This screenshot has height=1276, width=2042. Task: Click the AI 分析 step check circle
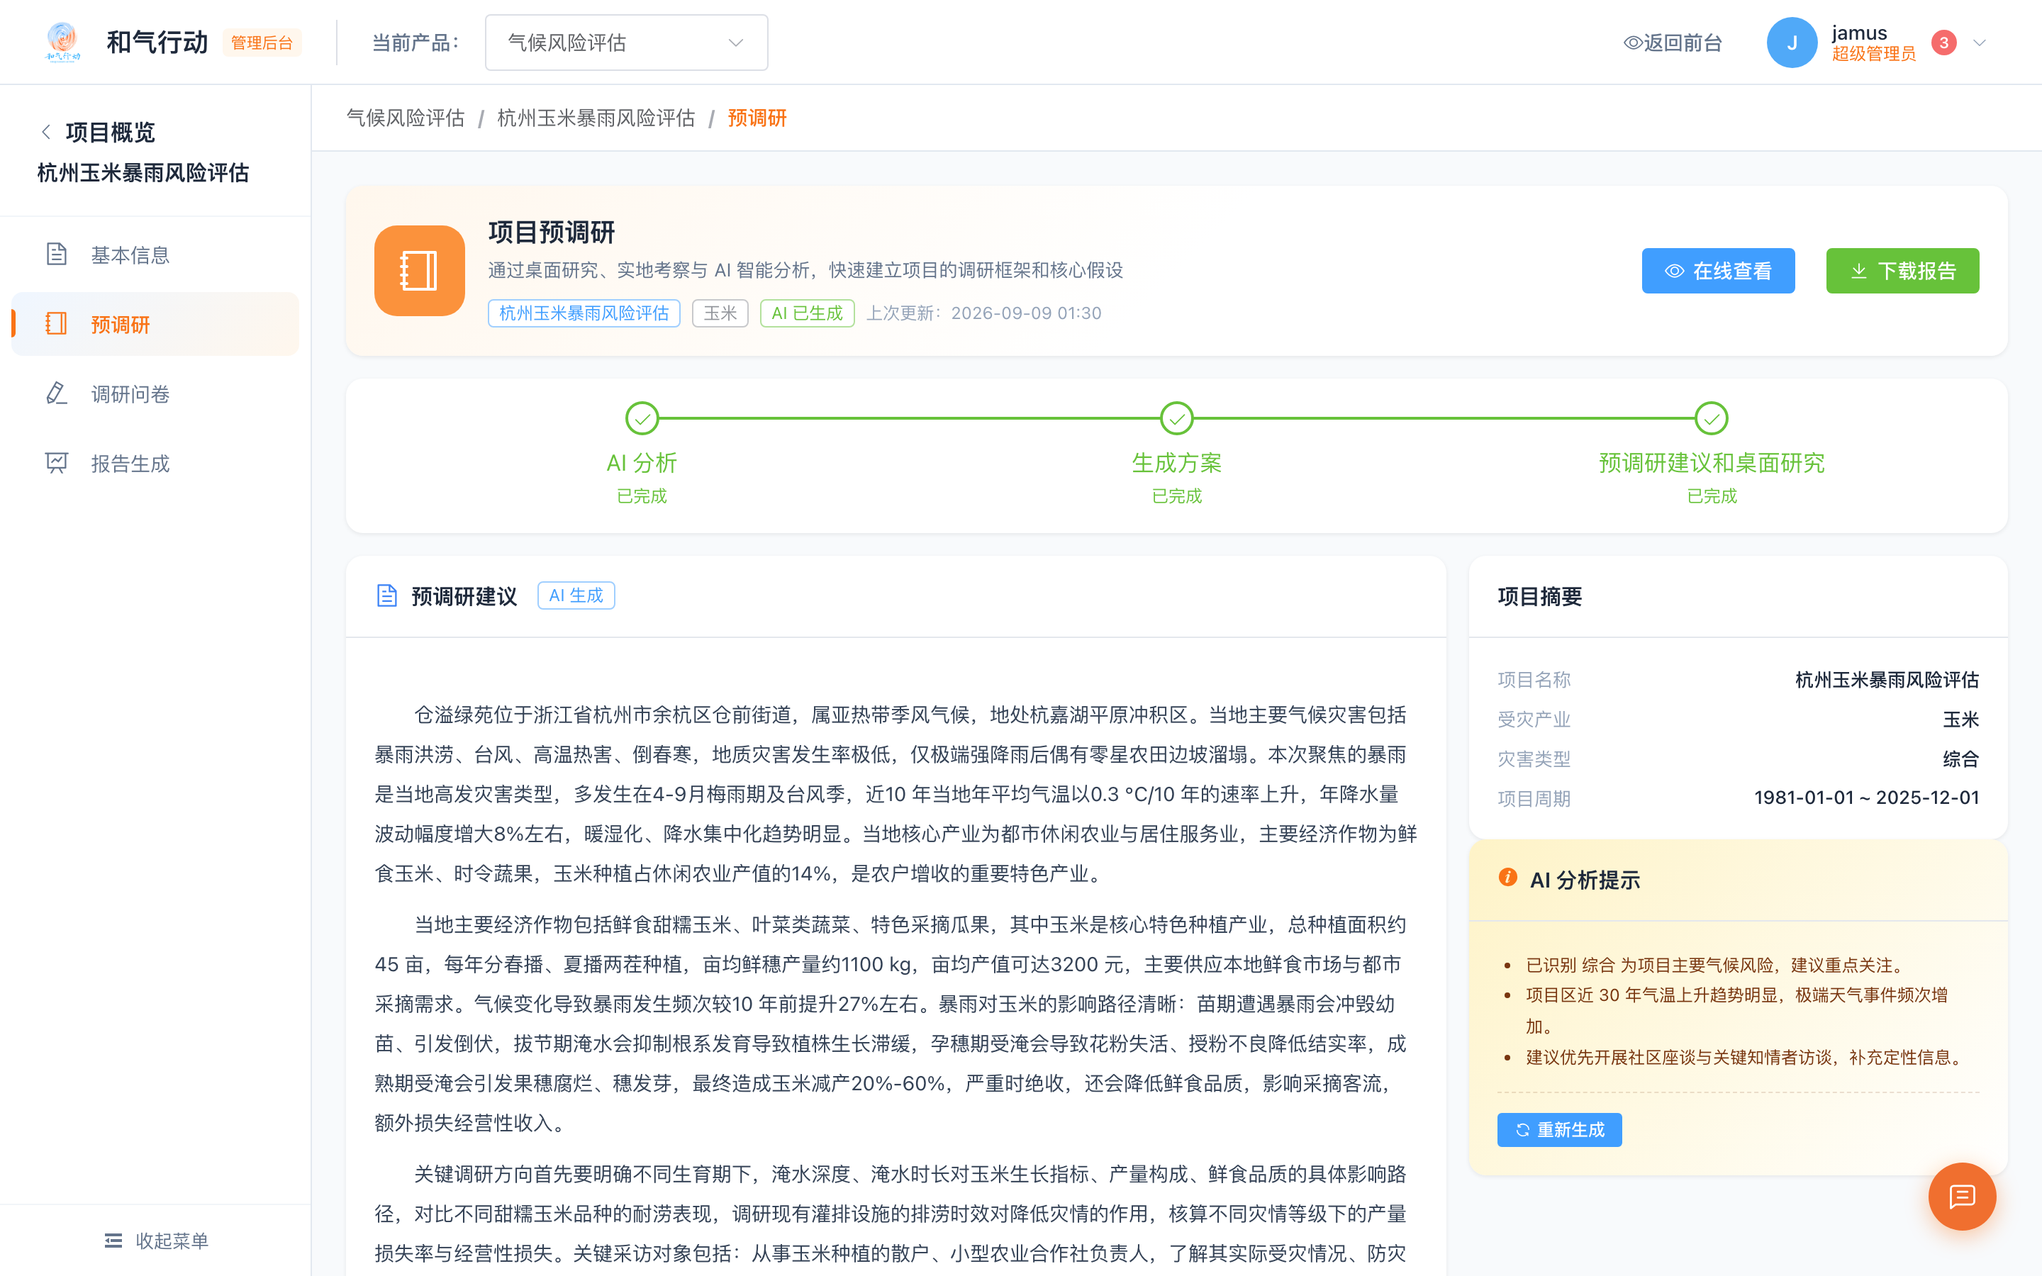(x=642, y=418)
